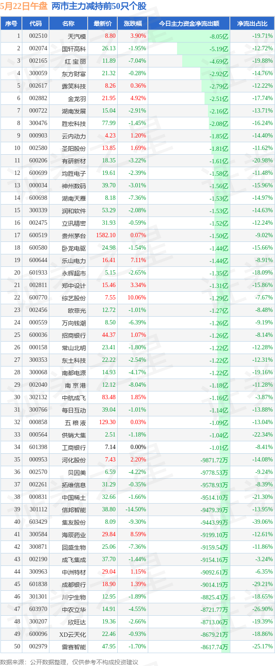The image size is (275, 666).
Task: Select stock name 湖南天雁
Action: click(x=74, y=198)
